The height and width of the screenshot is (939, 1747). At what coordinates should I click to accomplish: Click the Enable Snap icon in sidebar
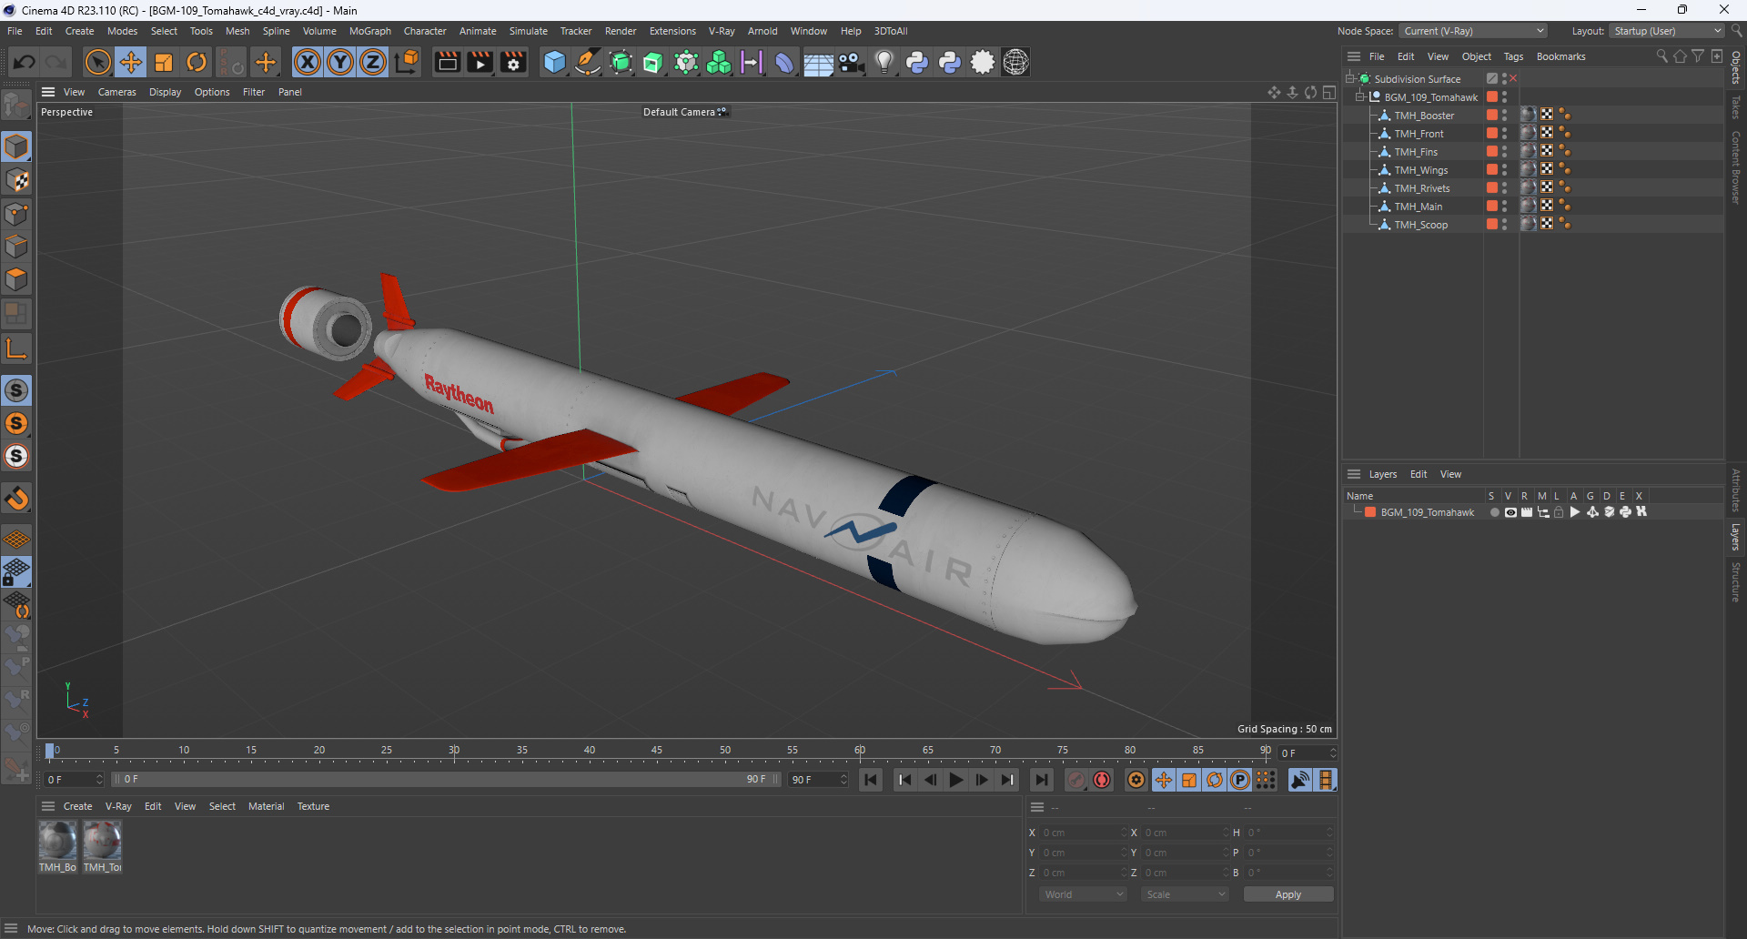point(16,390)
